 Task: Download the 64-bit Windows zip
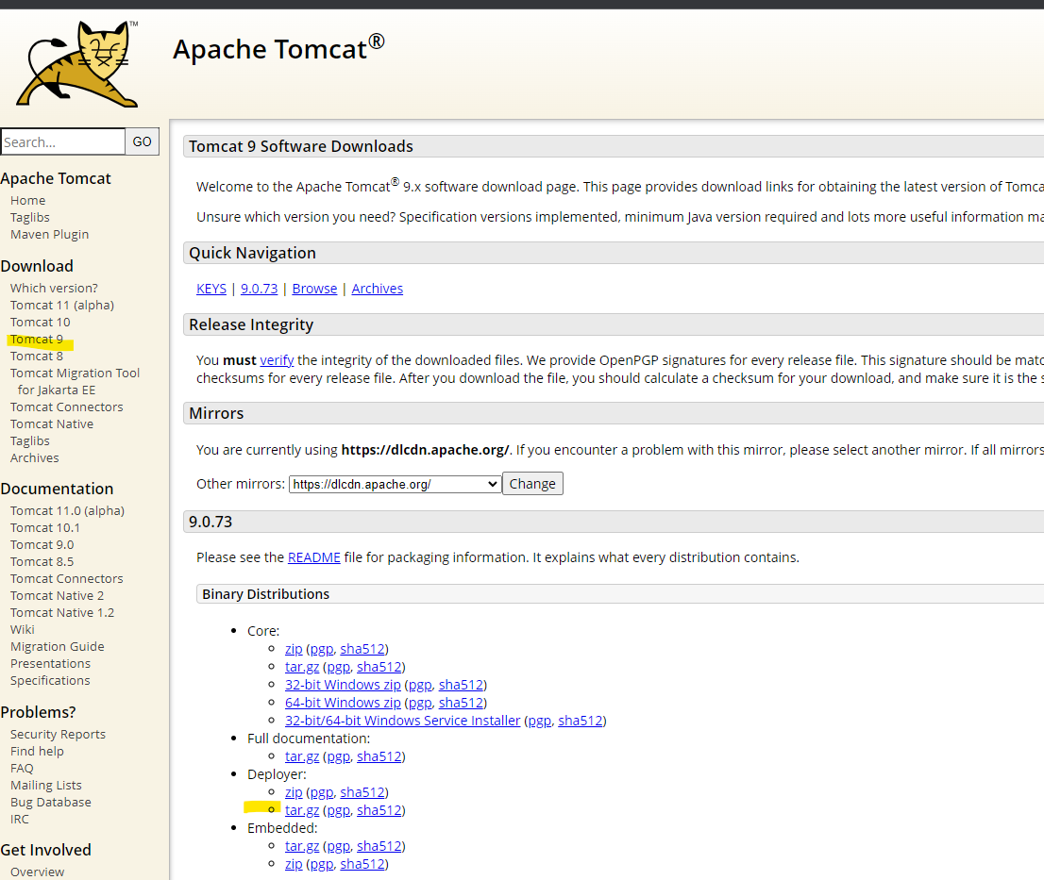pyautogui.click(x=343, y=703)
